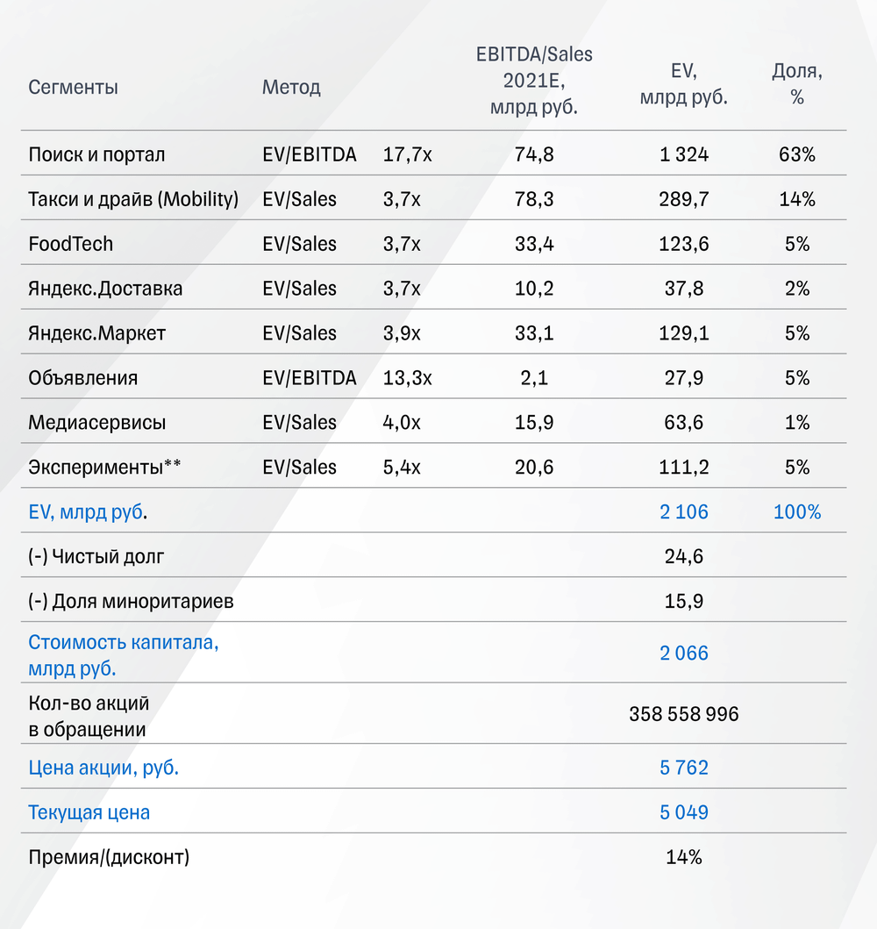Image resolution: width=877 pixels, height=929 pixels.
Task: Click the 129,1 EV value for Яндекс.Маркет
Action: (684, 334)
